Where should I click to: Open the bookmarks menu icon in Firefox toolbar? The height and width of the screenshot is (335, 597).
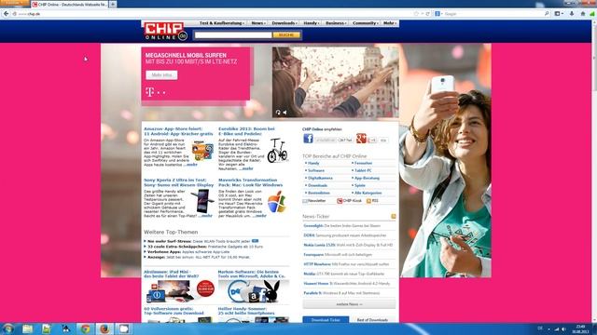[x=559, y=14]
